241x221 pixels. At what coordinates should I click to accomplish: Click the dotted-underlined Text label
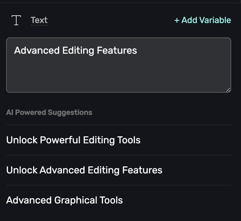click(x=39, y=20)
